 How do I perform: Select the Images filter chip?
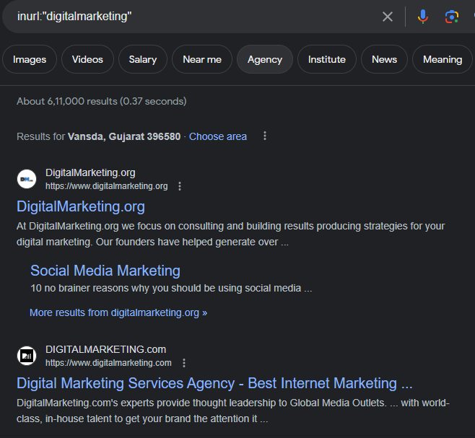tap(30, 59)
